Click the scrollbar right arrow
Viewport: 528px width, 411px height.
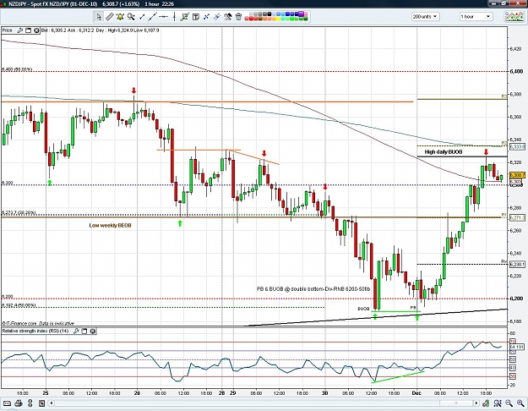(x=476, y=403)
